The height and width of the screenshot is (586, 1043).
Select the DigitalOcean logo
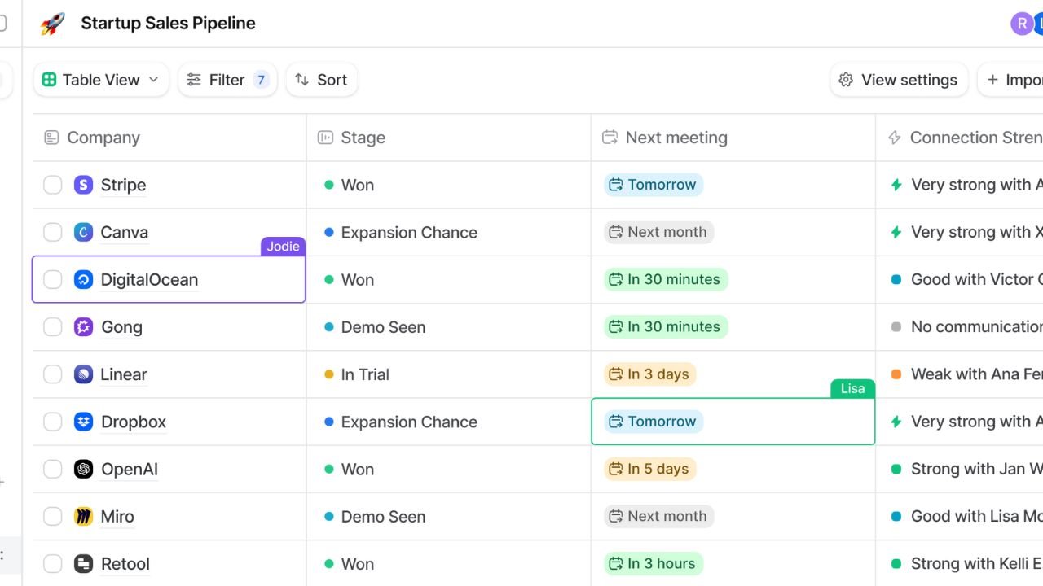[x=82, y=279]
